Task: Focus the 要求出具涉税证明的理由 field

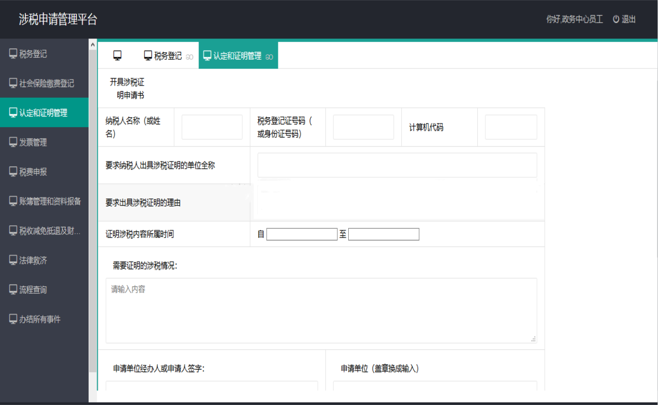Action: pos(397,202)
